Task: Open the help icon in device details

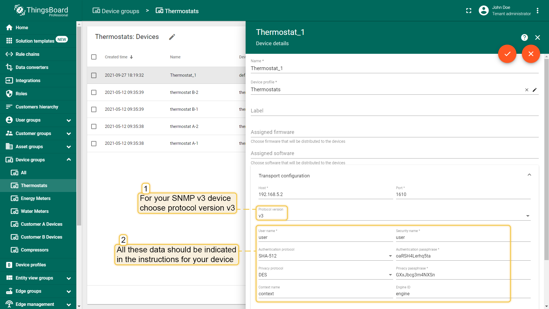Action: point(524,37)
